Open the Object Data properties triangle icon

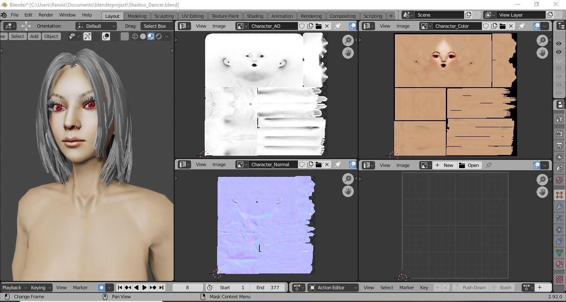(559, 253)
